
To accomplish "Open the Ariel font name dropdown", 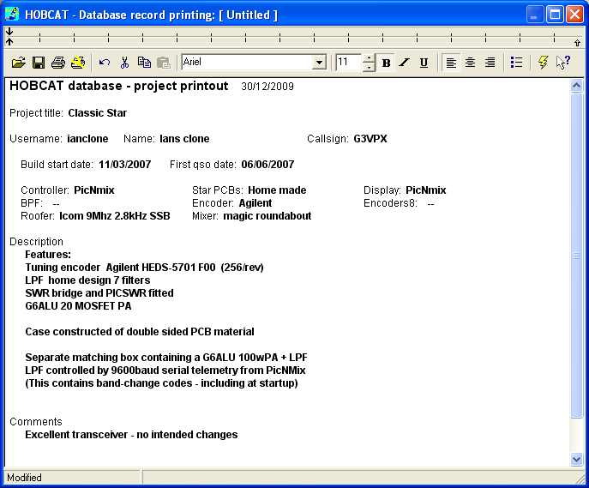I will pos(319,63).
